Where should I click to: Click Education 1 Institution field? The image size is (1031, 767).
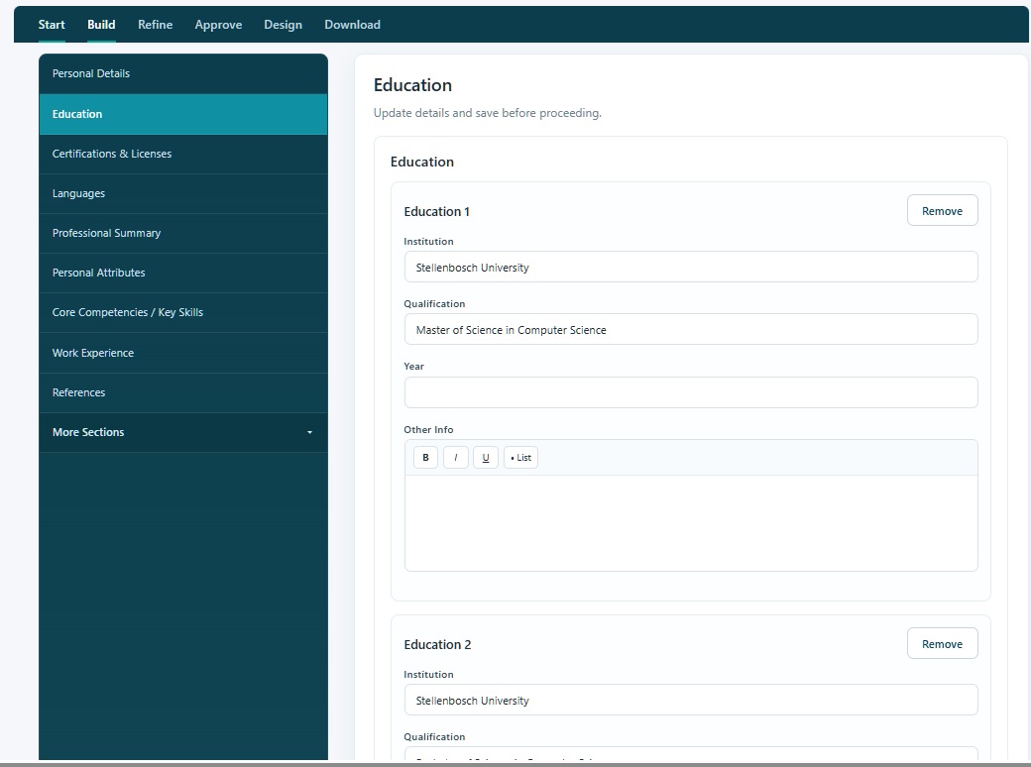(690, 267)
